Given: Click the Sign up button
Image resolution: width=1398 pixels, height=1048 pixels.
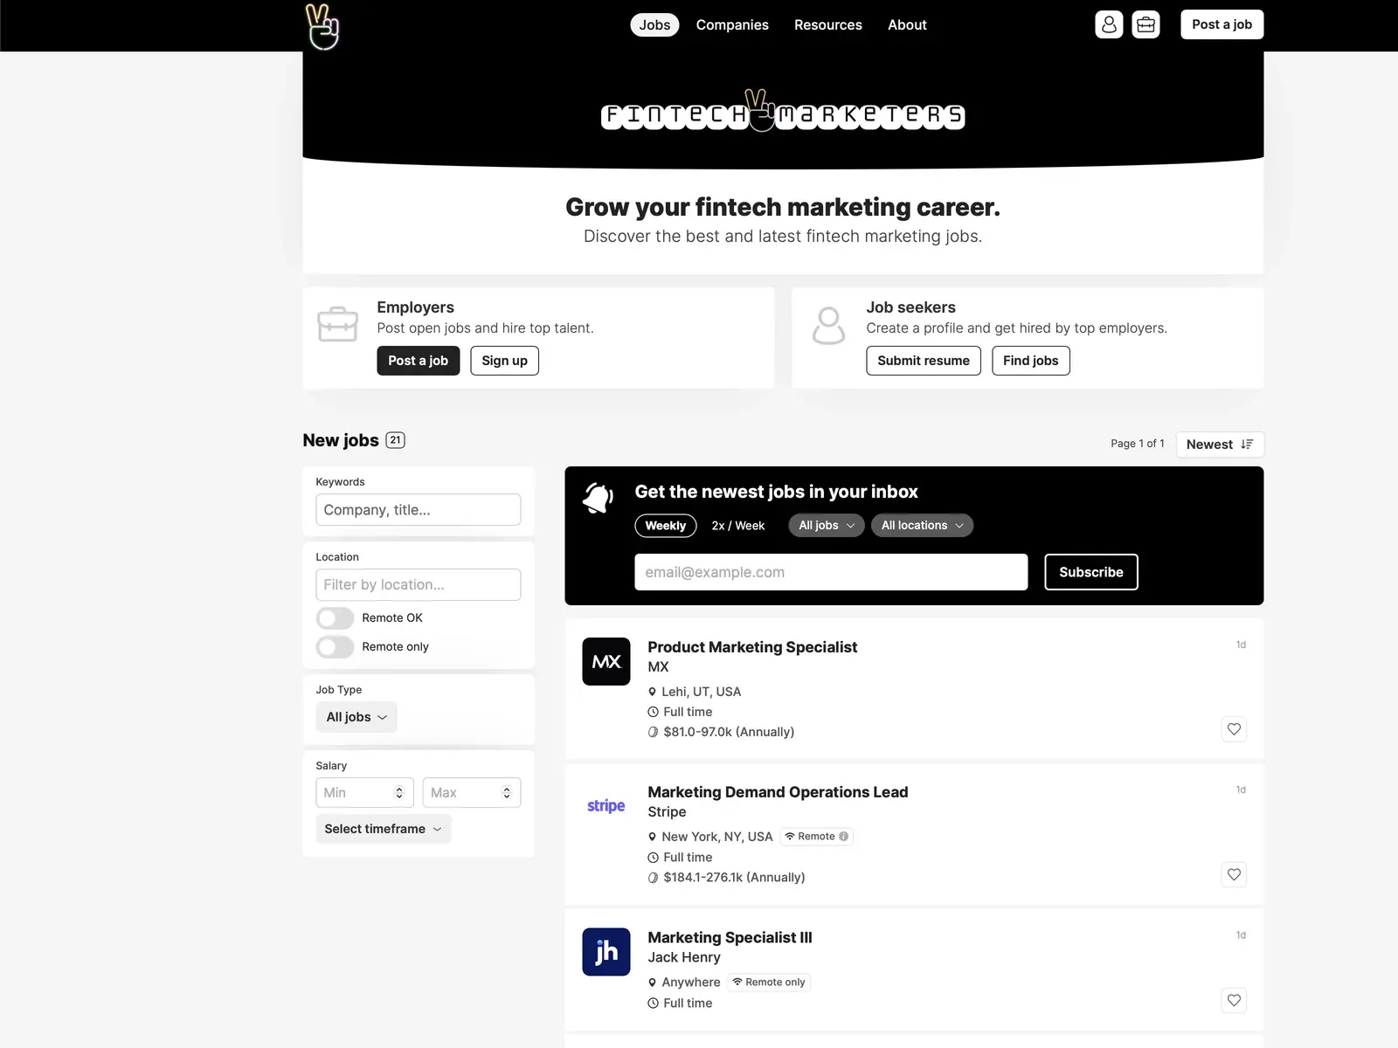Looking at the screenshot, I should (504, 361).
